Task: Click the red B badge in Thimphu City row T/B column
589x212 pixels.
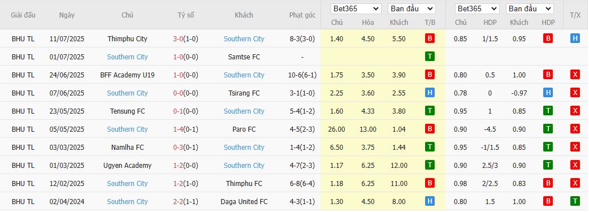Action: pos(430,38)
